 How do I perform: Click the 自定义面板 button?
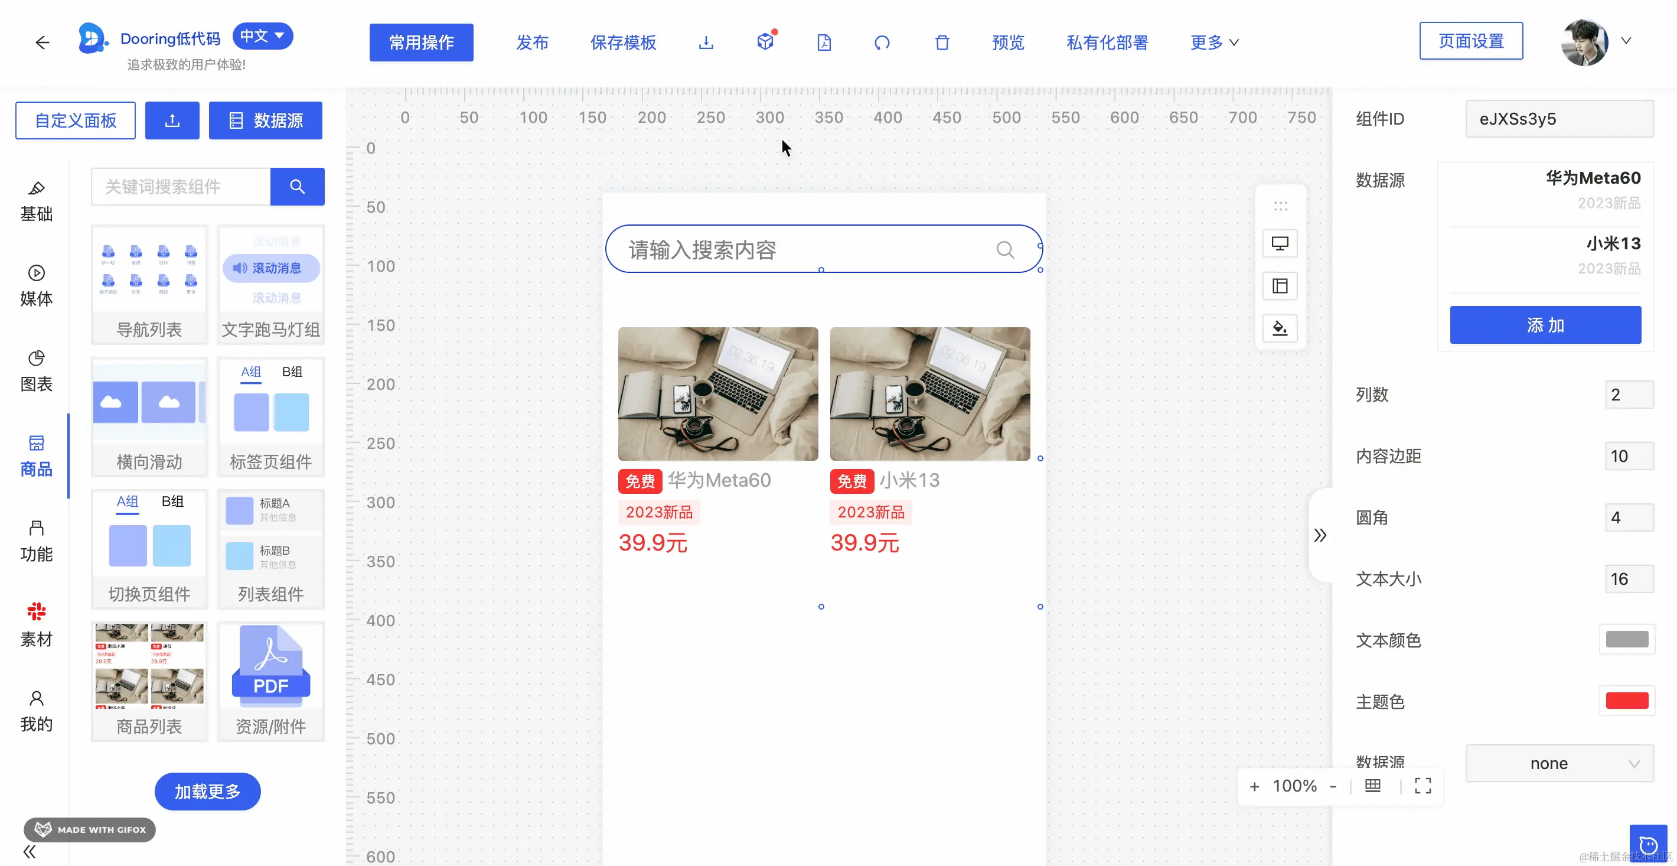point(76,121)
